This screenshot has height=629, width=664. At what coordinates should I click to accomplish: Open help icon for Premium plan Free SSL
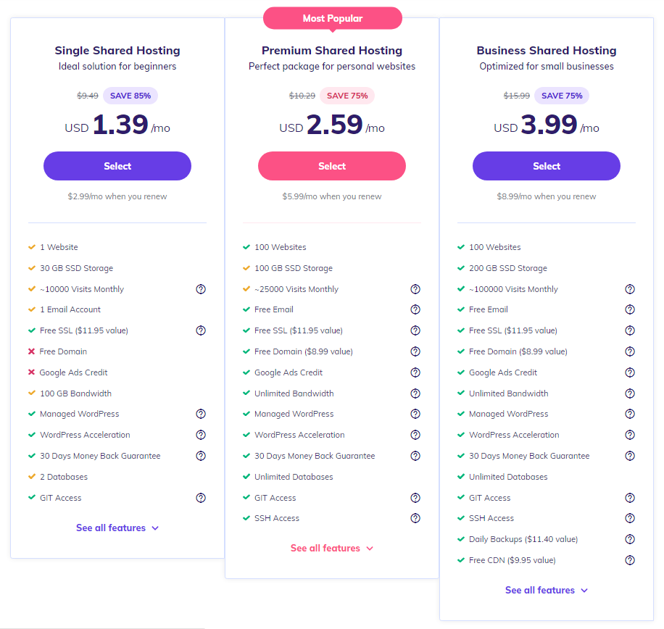[x=415, y=330]
